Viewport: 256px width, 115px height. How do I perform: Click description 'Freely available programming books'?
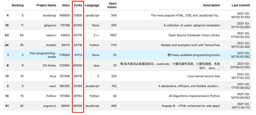[194, 55]
